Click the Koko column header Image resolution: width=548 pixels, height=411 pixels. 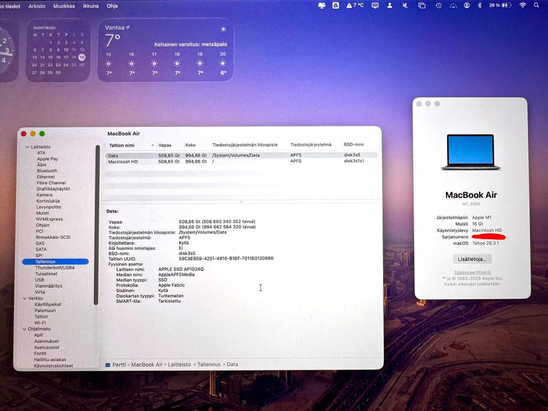(191, 145)
